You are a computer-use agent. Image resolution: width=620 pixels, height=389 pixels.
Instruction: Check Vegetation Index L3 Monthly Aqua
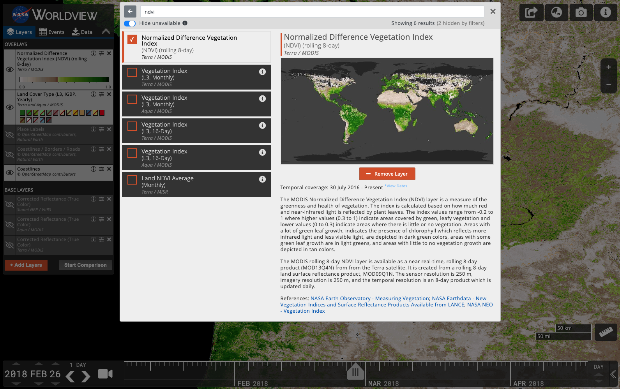point(132,99)
